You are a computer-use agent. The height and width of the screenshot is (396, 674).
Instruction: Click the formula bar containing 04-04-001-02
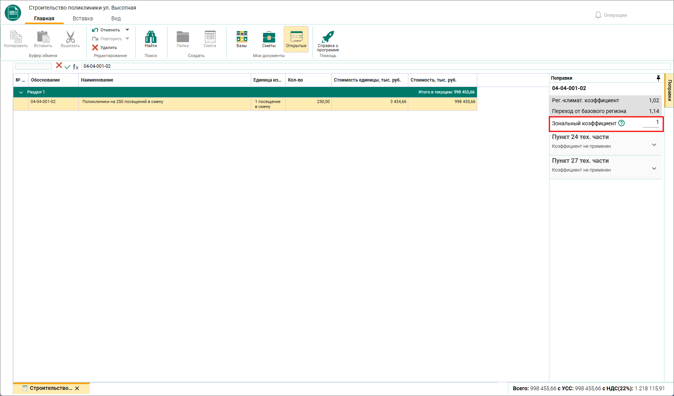[x=376, y=66]
